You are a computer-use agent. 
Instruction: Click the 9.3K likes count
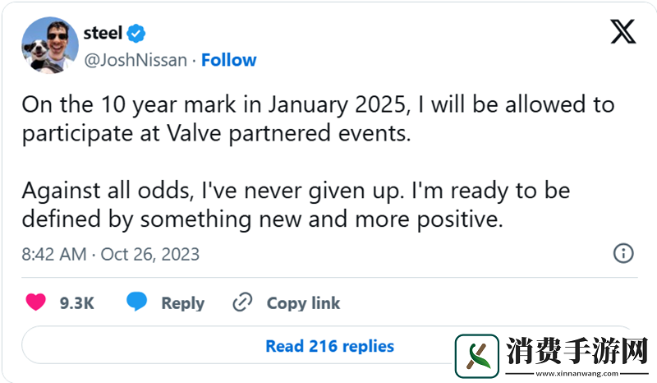click(77, 303)
